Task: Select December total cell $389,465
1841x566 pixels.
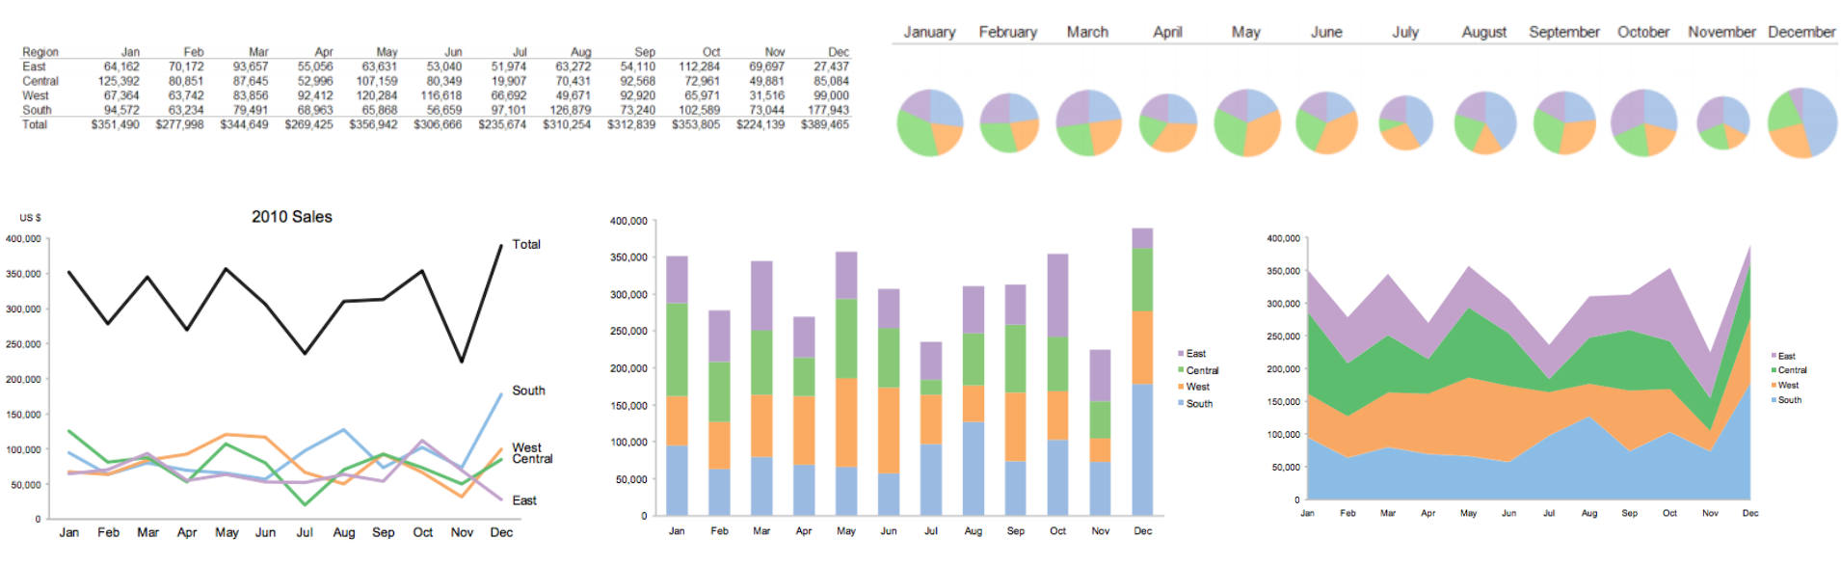Action: coord(824,124)
